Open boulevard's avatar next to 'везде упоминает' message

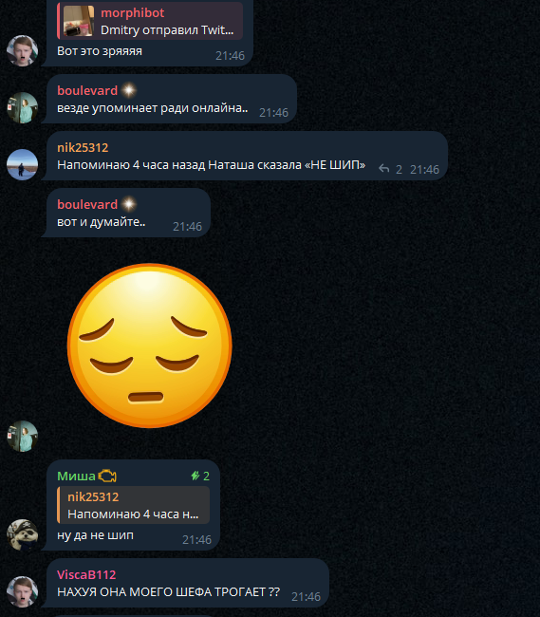tap(22, 107)
